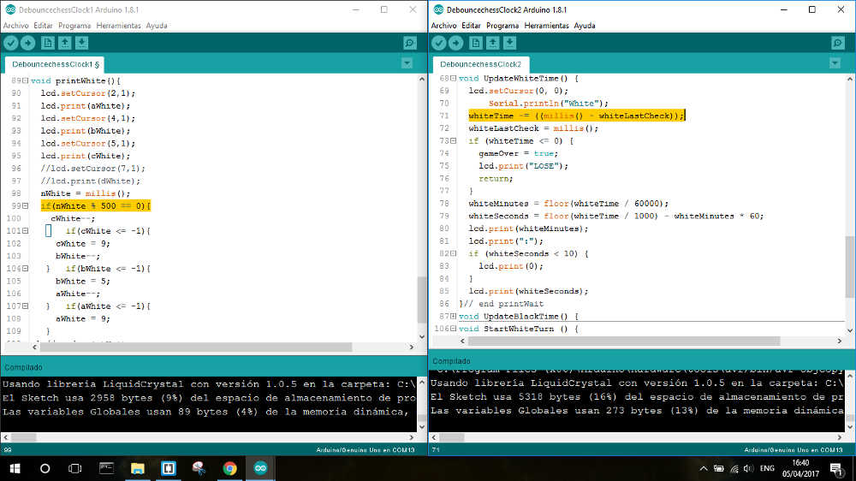The height and width of the screenshot is (481, 856).
Task: Click Verify button in DebouncechessClock1 window
Action: (x=11, y=43)
